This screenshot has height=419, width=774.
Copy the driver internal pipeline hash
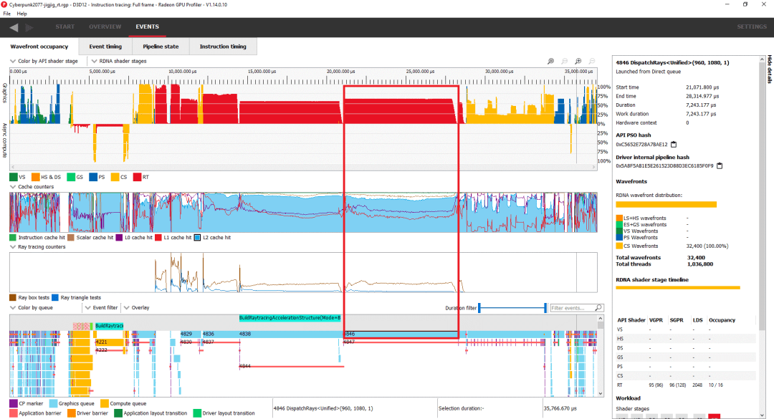pyautogui.click(x=719, y=166)
